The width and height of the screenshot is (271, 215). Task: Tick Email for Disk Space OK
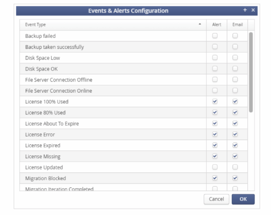point(235,68)
